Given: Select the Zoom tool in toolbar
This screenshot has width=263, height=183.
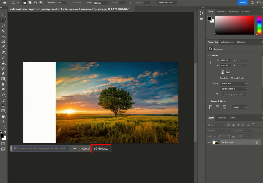Looking at the screenshot, I should tap(3, 121).
